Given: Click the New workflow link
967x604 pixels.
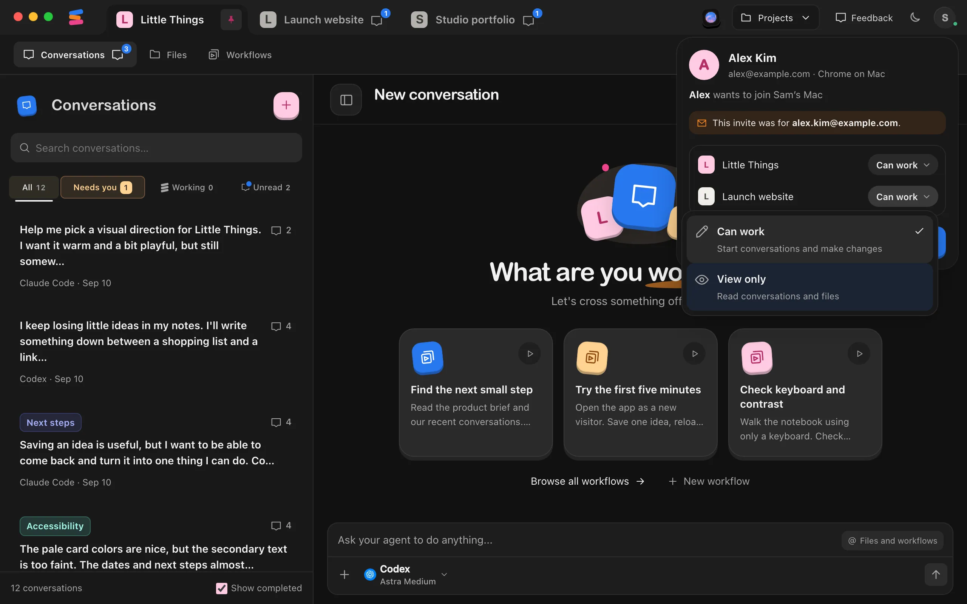Looking at the screenshot, I should [x=709, y=481].
